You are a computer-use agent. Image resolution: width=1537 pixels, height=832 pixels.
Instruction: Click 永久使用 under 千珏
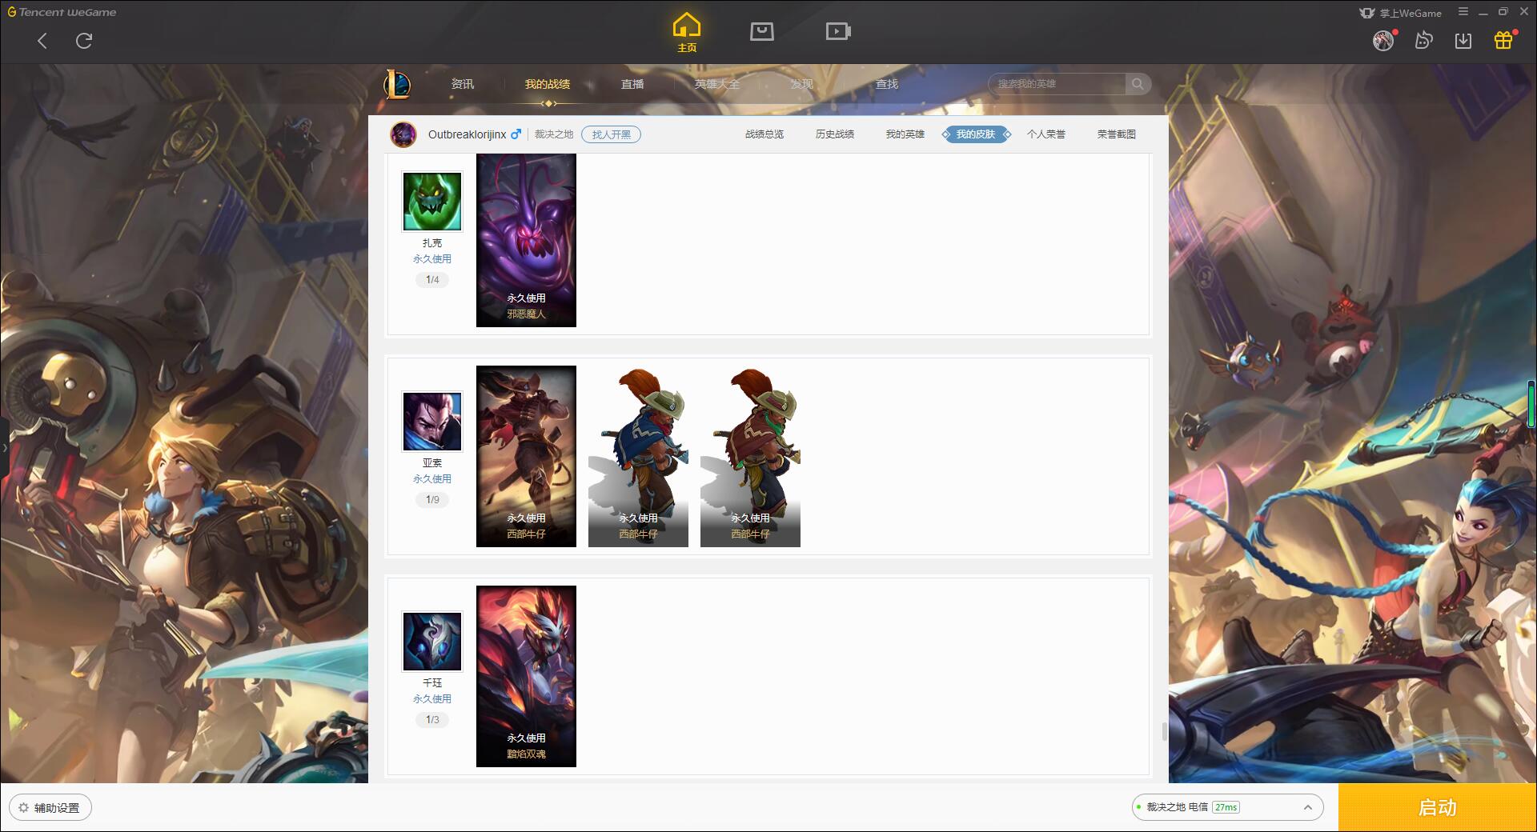tap(432, 699)
